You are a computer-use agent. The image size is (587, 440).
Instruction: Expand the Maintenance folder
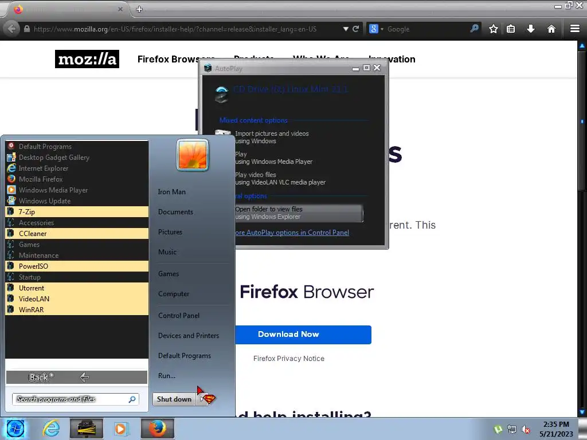[x=77, y=255]
